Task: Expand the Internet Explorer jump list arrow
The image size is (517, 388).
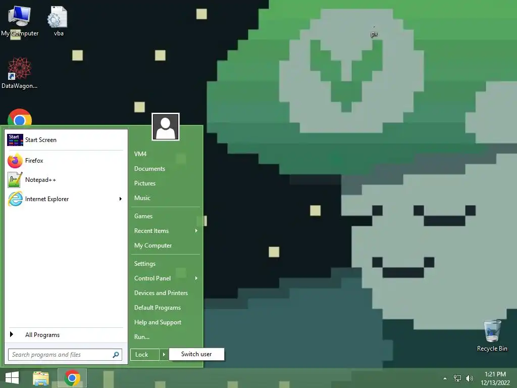Action: [x=121, y=199]
